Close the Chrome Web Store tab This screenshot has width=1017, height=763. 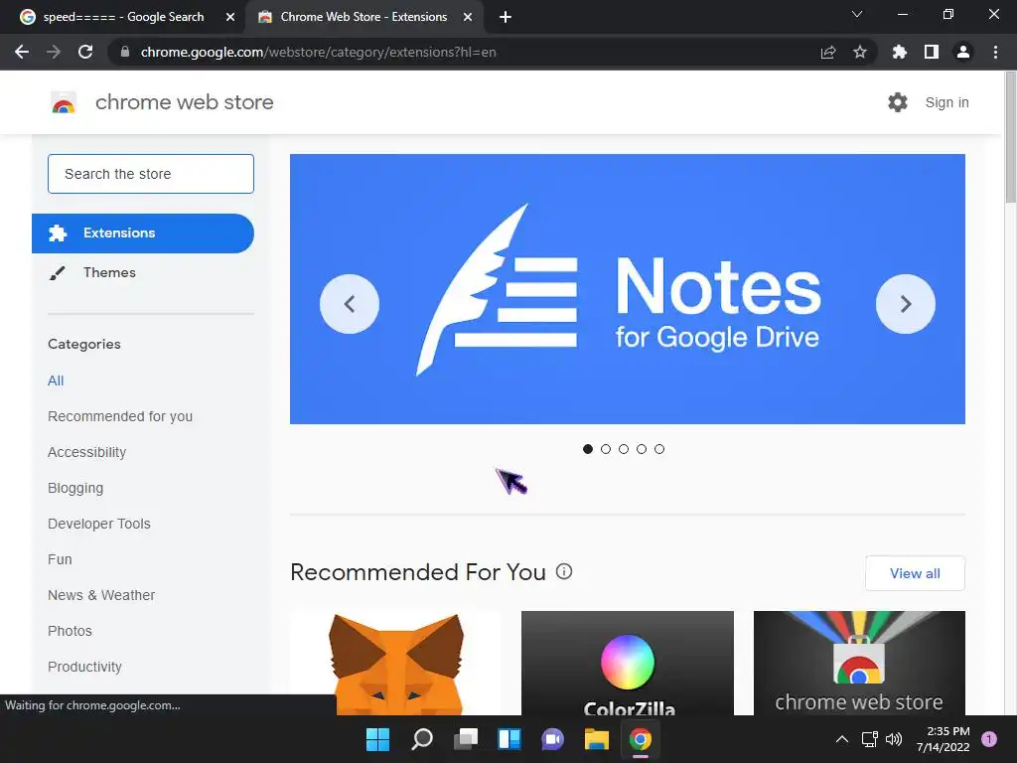468,17
